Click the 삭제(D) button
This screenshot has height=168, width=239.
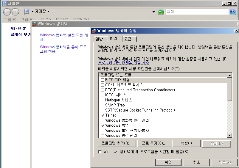pos(216,144)
